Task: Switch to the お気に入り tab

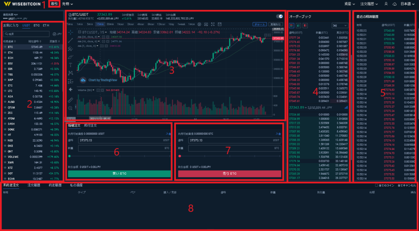Action: pos(11,25)
